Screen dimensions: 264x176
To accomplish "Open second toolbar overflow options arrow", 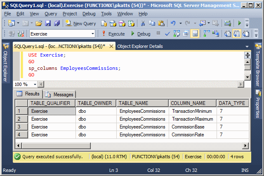I will click(256, 33).
